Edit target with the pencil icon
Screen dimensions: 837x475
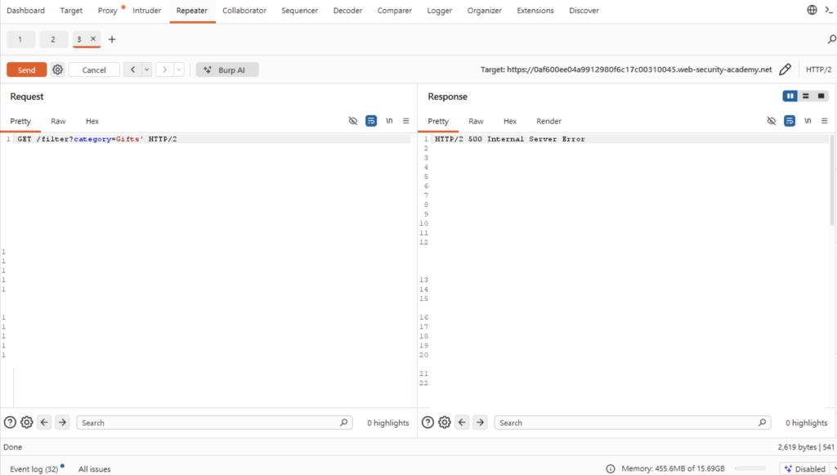coord(785,69)
